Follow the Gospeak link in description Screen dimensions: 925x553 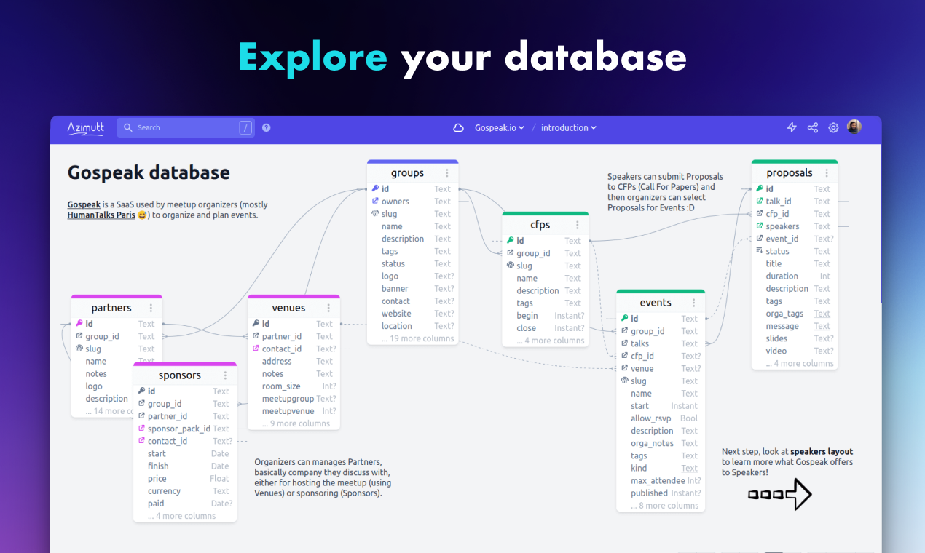(84, 205)
